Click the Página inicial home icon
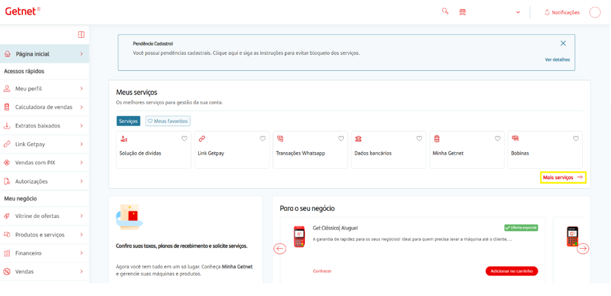The height and width of the screenshot is (296, 611). [7, 54]
